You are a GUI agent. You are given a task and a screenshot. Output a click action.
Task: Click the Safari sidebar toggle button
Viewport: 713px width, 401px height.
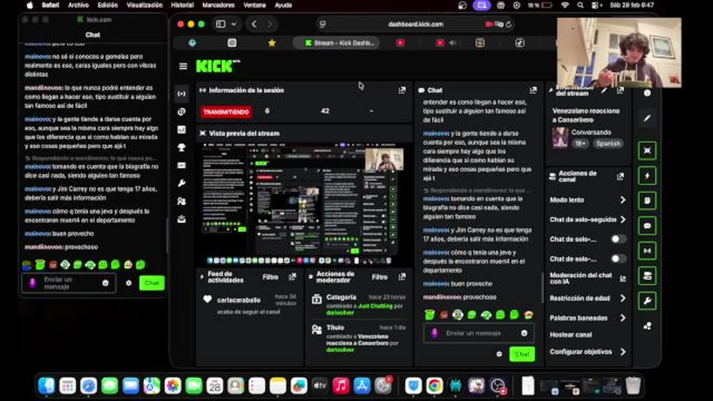221,24
